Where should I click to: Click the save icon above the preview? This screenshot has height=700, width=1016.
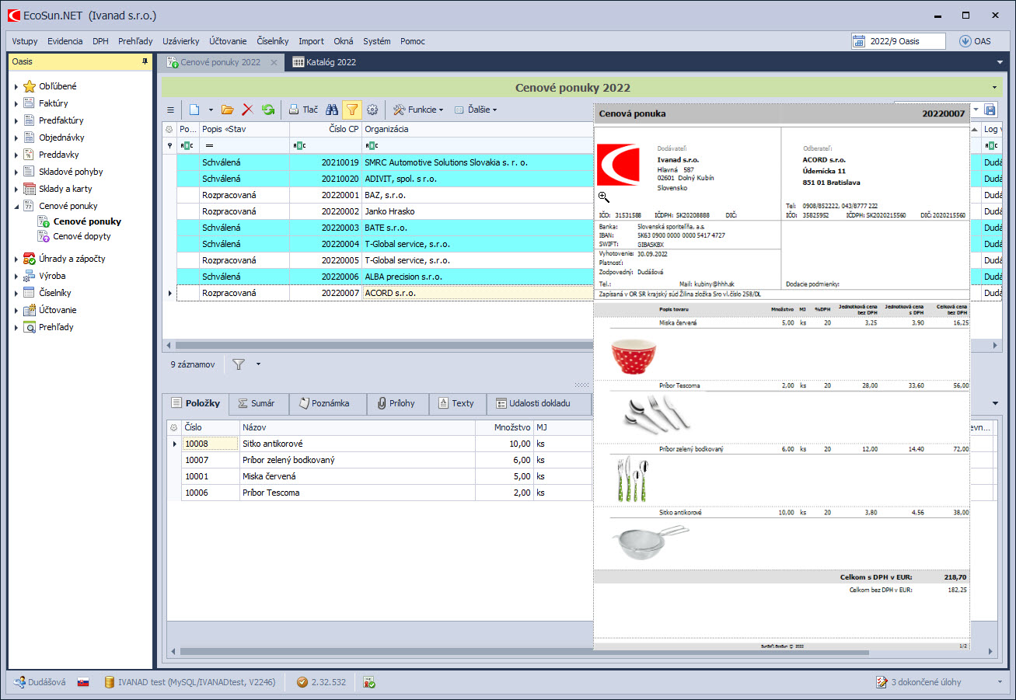pos(990,110)
